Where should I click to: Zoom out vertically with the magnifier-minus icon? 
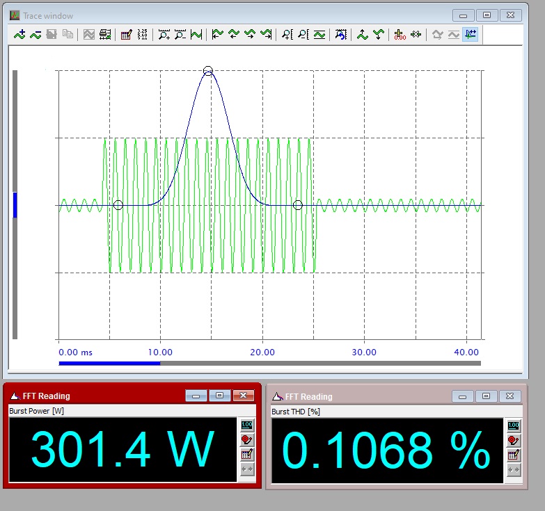(303, 34)
